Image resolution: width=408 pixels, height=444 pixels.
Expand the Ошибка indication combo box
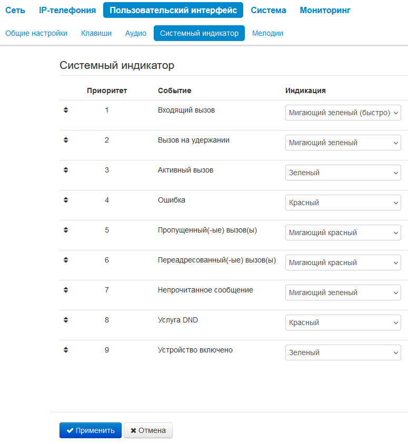[343, 203]
